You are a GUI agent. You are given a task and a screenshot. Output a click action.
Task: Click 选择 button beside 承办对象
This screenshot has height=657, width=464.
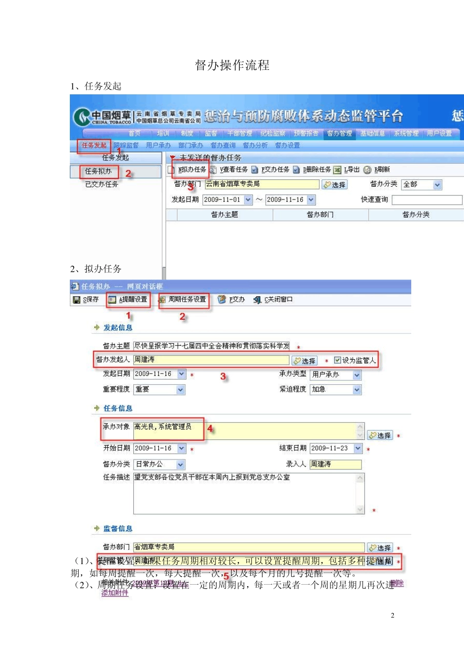tap(380, 436)
